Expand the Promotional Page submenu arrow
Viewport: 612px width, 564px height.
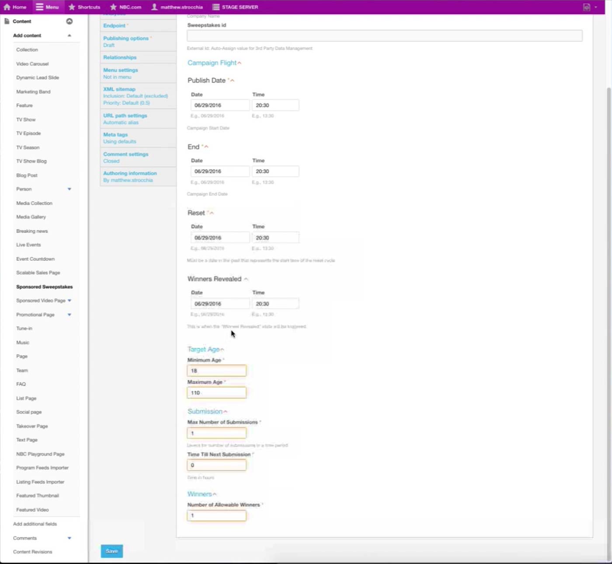(x=69, y=315)
